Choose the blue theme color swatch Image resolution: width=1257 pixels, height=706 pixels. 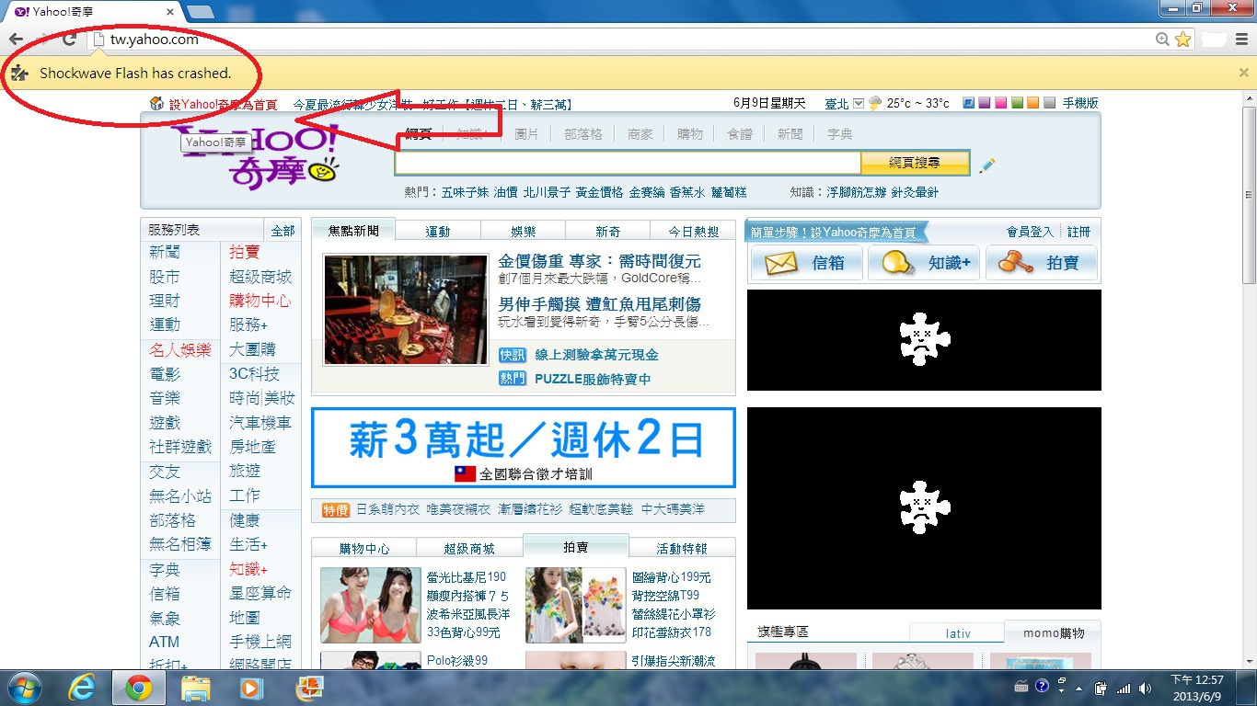[968, 103]
